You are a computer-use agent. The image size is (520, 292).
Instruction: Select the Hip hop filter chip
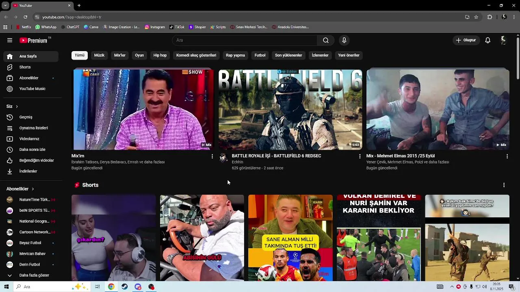pyautogui.click(x=160, y=55)
